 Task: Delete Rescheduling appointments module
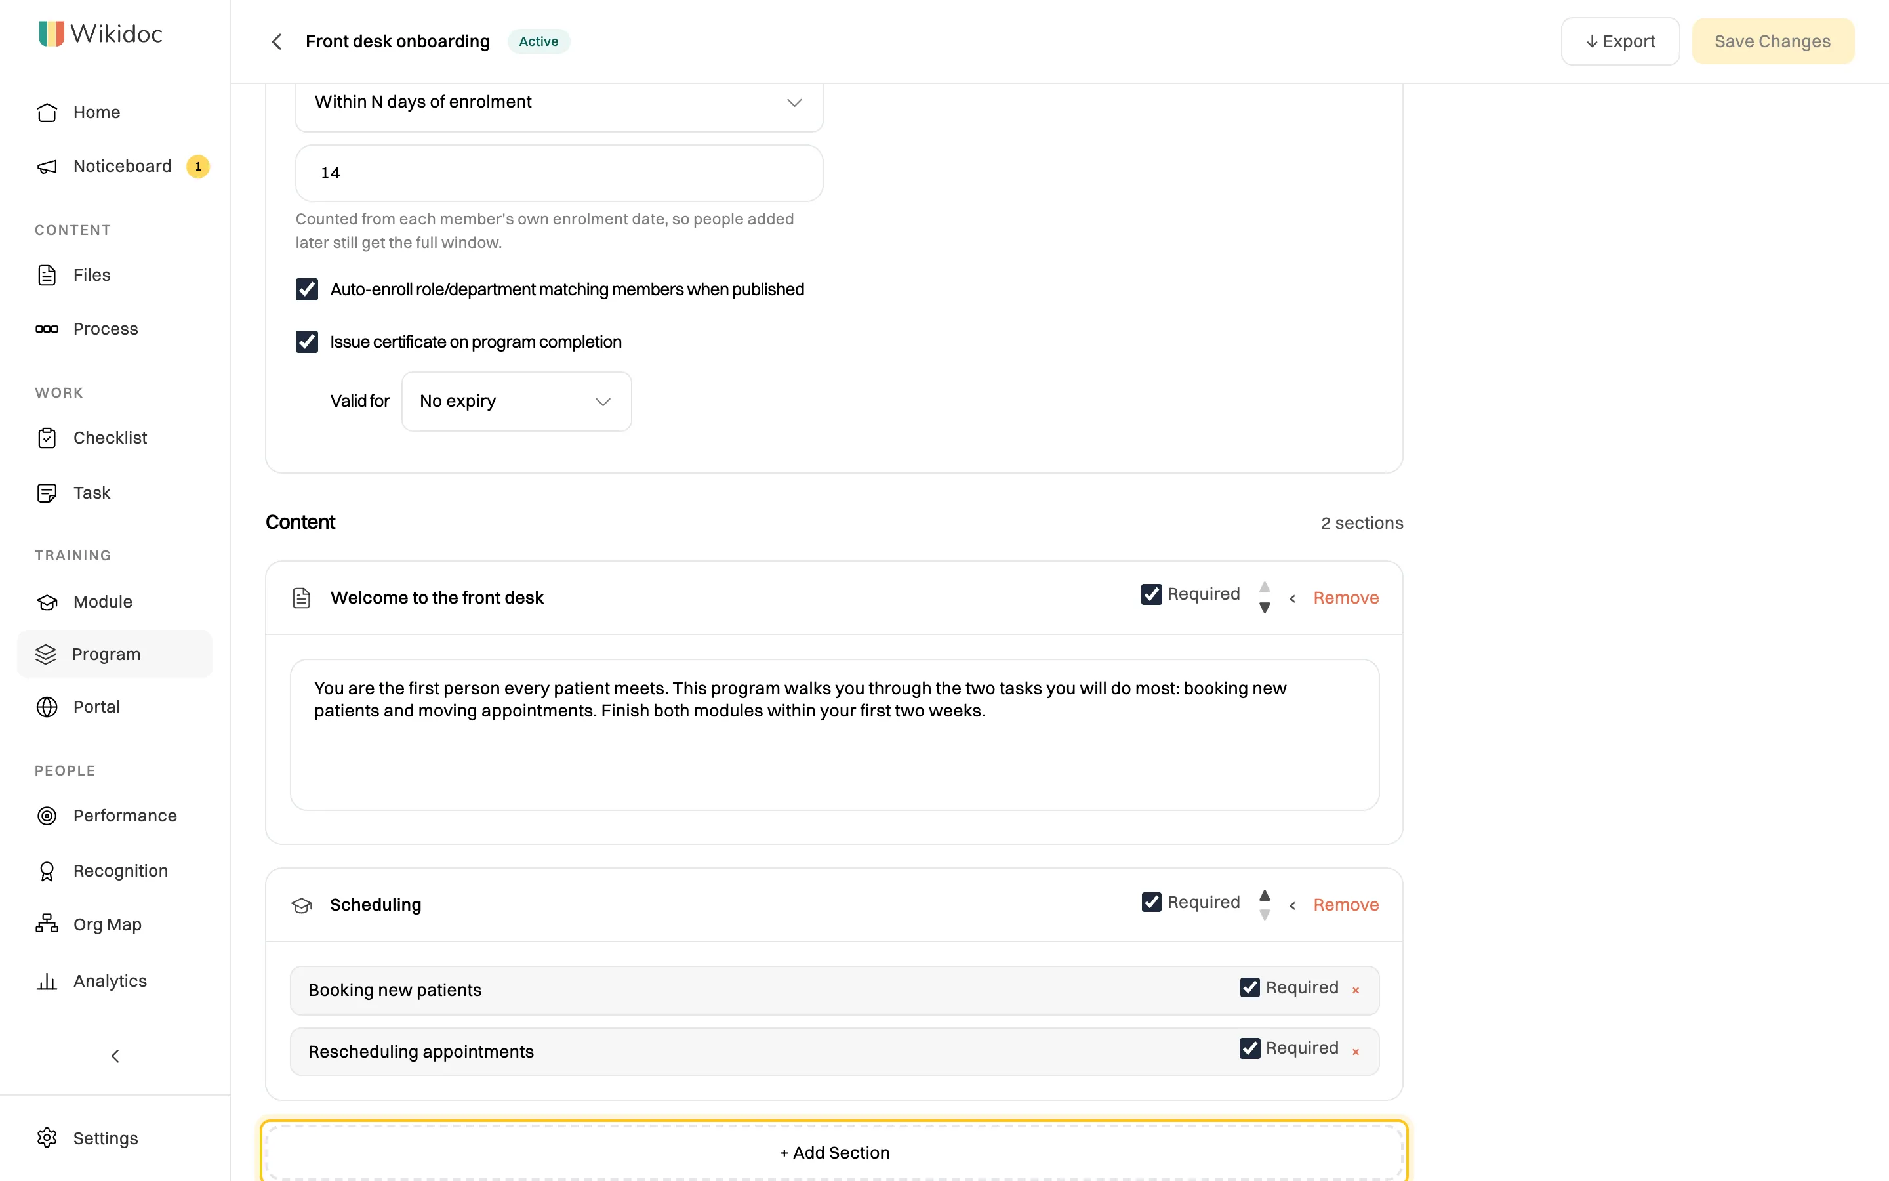(x=1356, y=1052)
